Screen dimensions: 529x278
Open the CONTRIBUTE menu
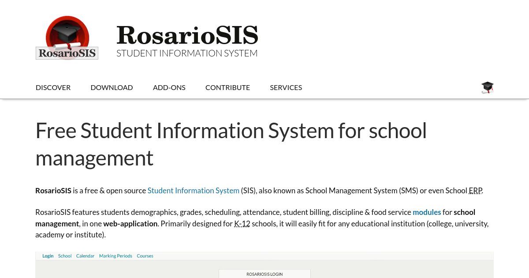coord(227,87)
